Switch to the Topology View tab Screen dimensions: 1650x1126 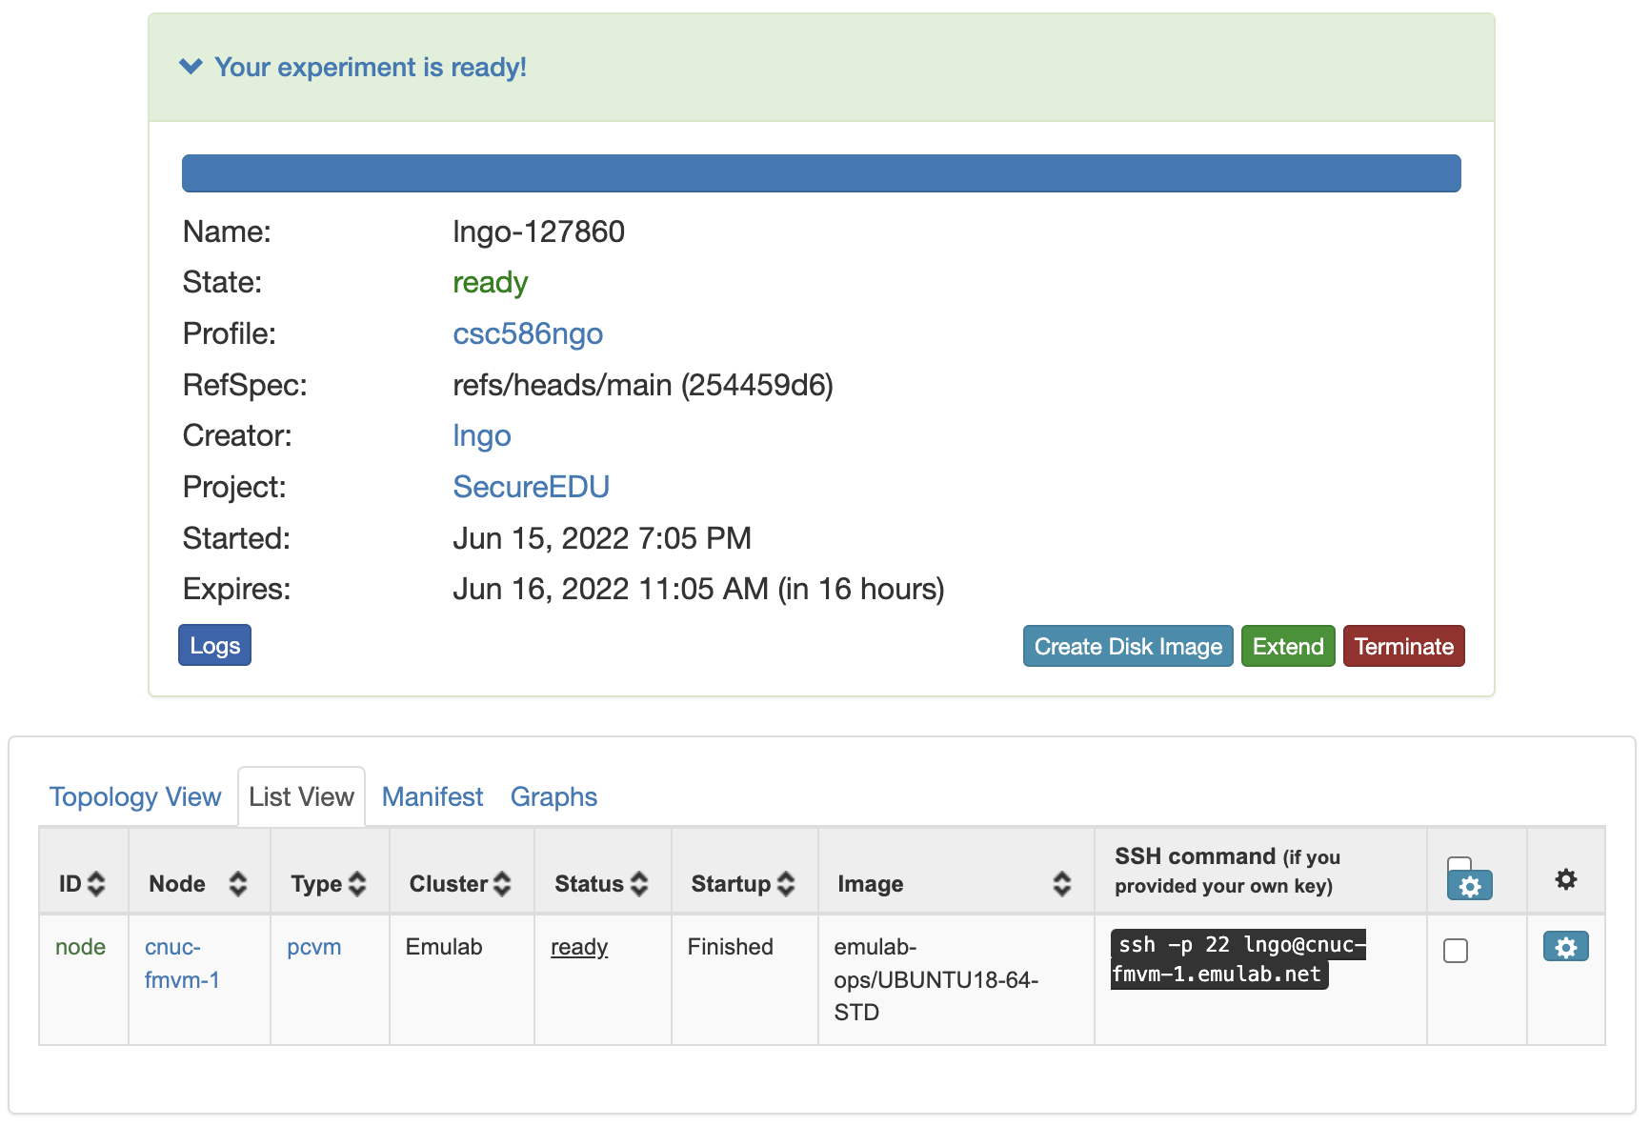(134, 797)
